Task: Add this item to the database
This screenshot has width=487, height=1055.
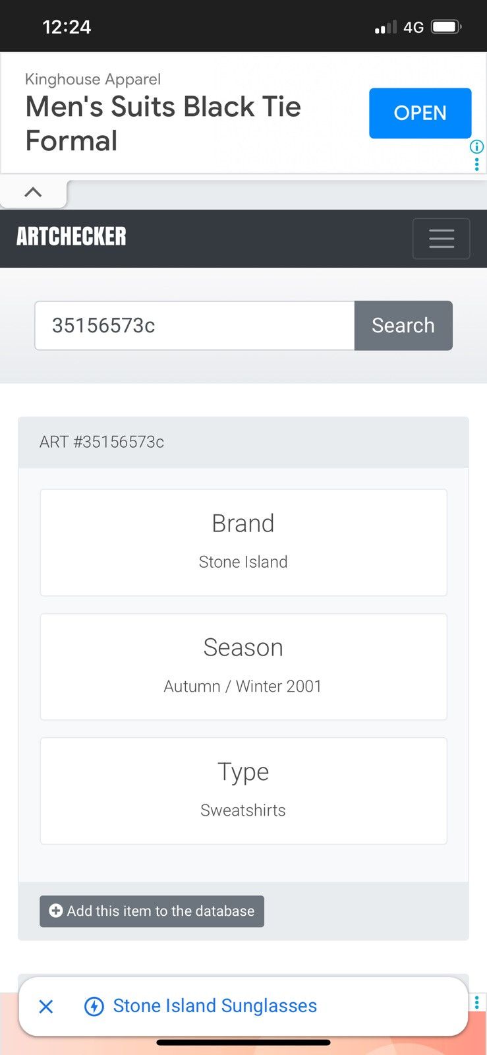Action: coord(152,911)
